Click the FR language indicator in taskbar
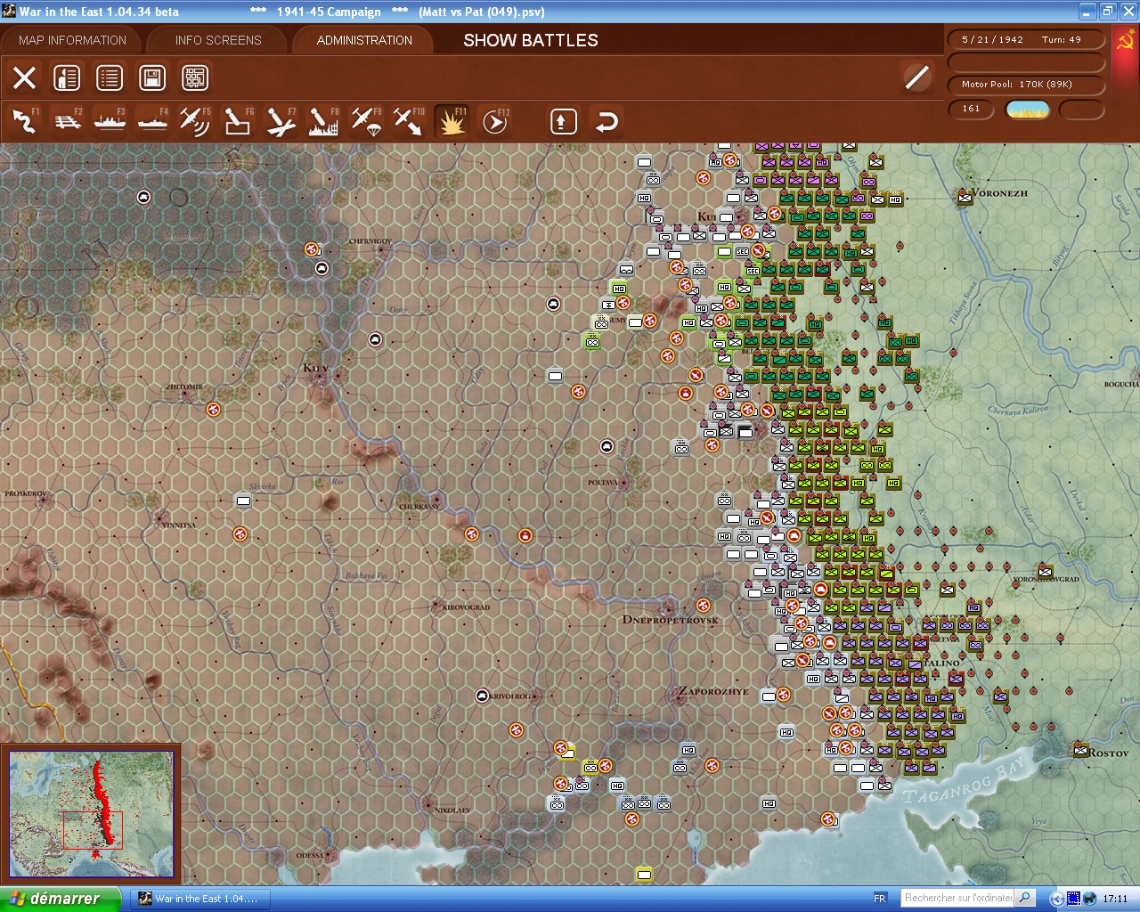This screenshot has height=912, width=1140. [880, 899]
